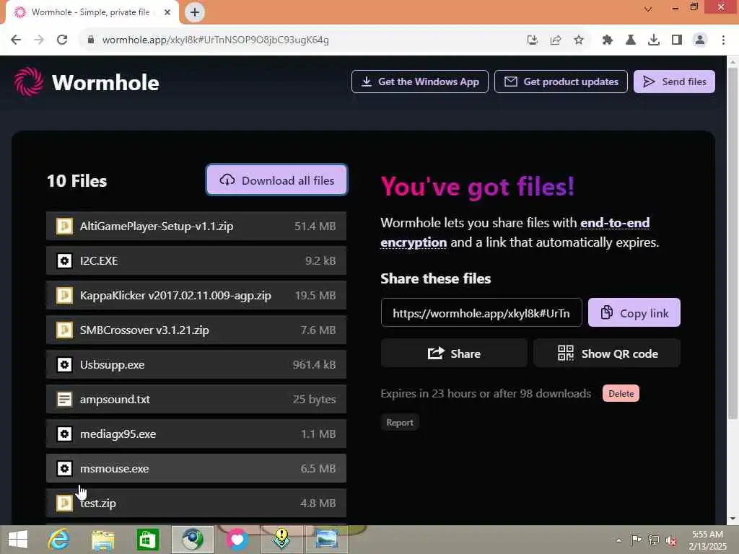Screen dimensions: 739x554
Task: Download AltiGamePlayer-Setup-v1.1.zip file row
Action: pyautogui.click(x=196, y=226)
